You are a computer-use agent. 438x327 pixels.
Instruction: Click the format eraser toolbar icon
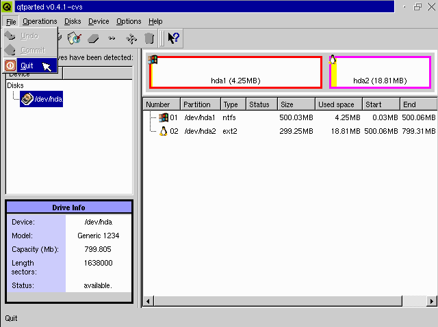point(93,38)
